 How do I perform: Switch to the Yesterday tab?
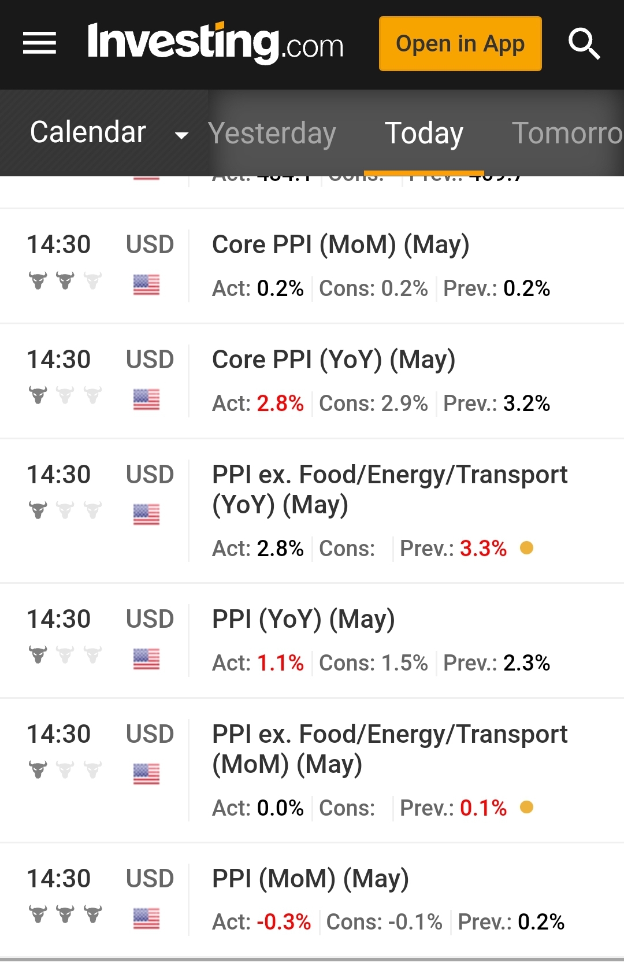point(272,134)
